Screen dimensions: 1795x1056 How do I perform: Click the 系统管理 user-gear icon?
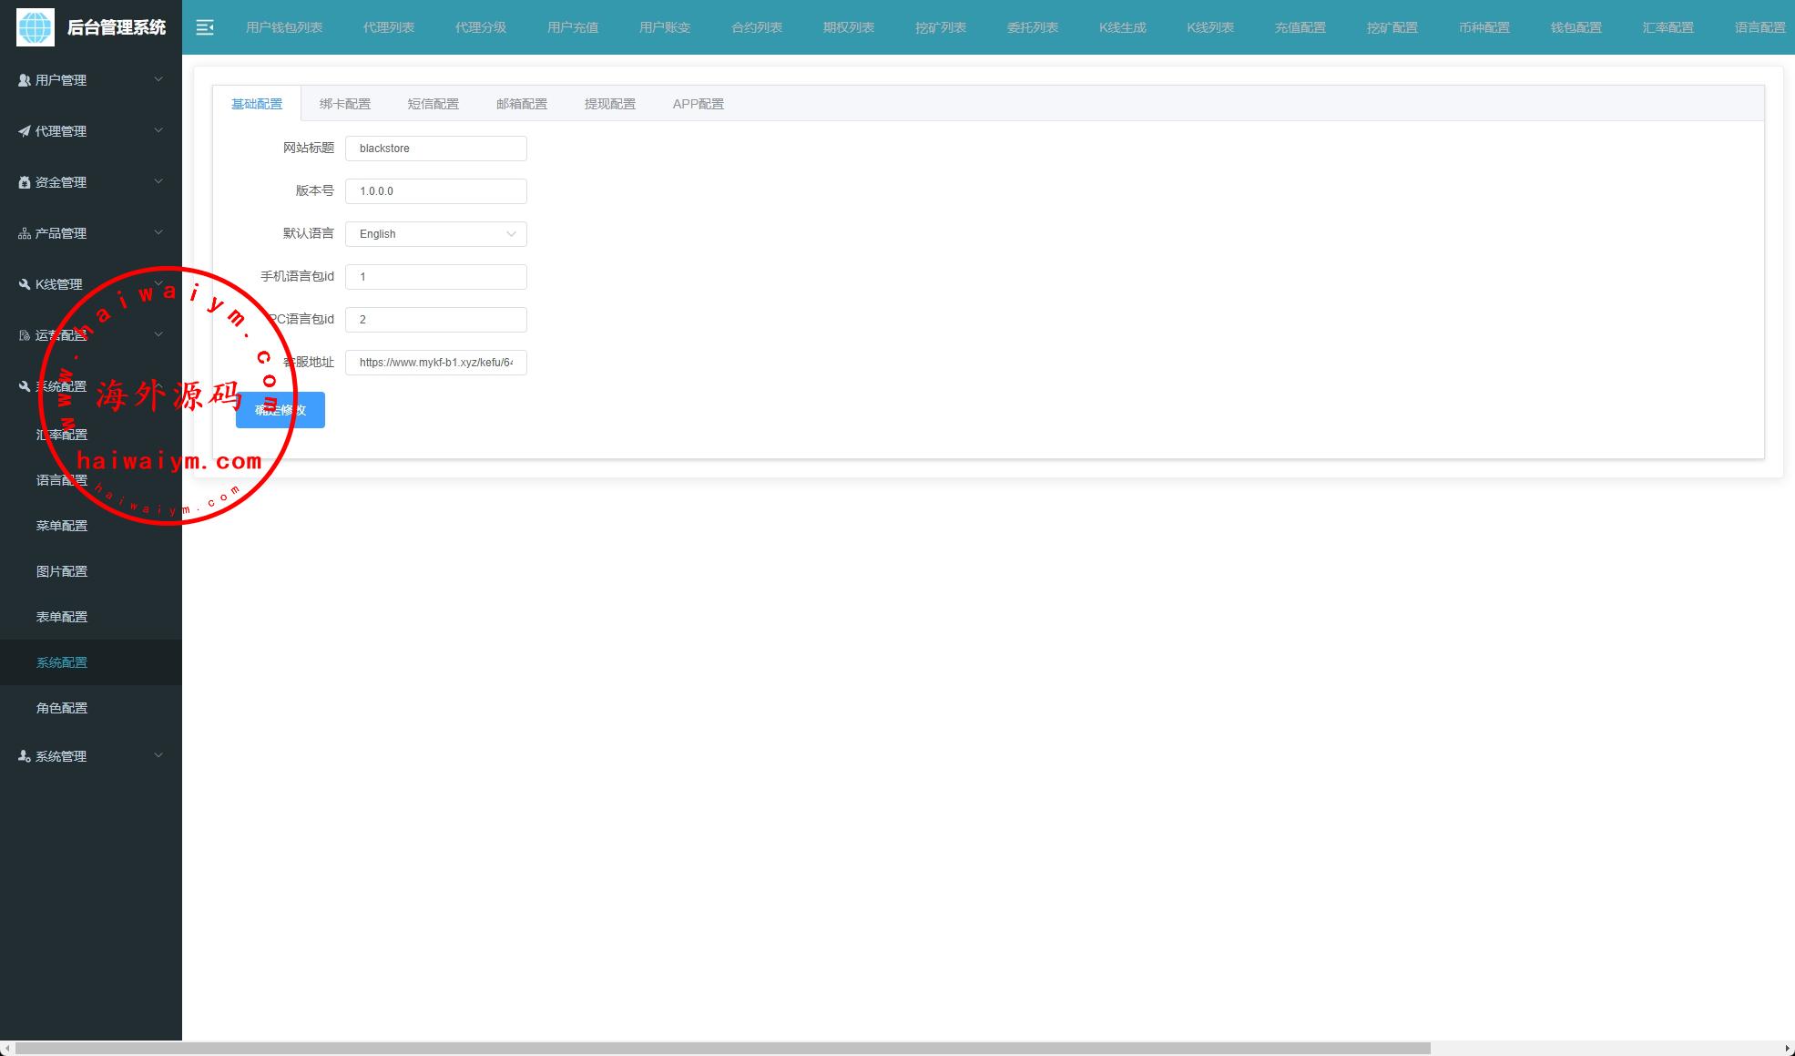point(25,756)
